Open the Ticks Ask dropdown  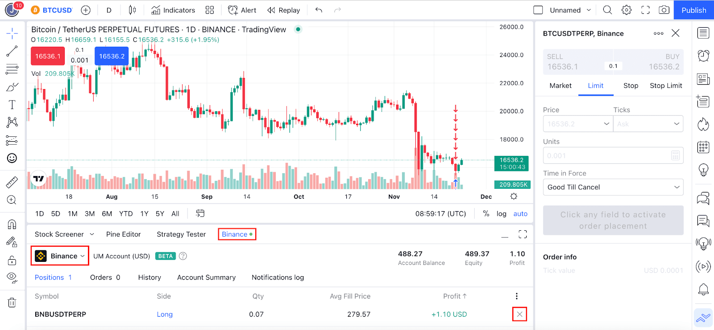click(x=648, y=124)
